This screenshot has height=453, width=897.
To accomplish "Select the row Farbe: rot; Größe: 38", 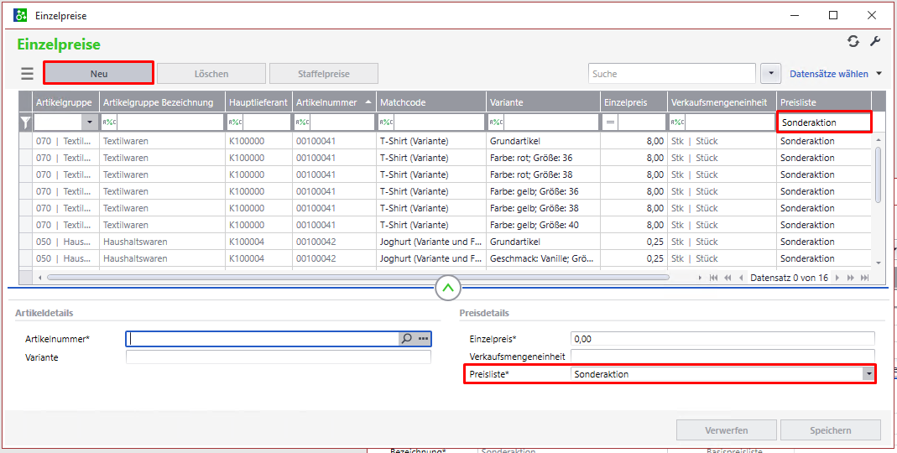I will [x=446, y=174].
